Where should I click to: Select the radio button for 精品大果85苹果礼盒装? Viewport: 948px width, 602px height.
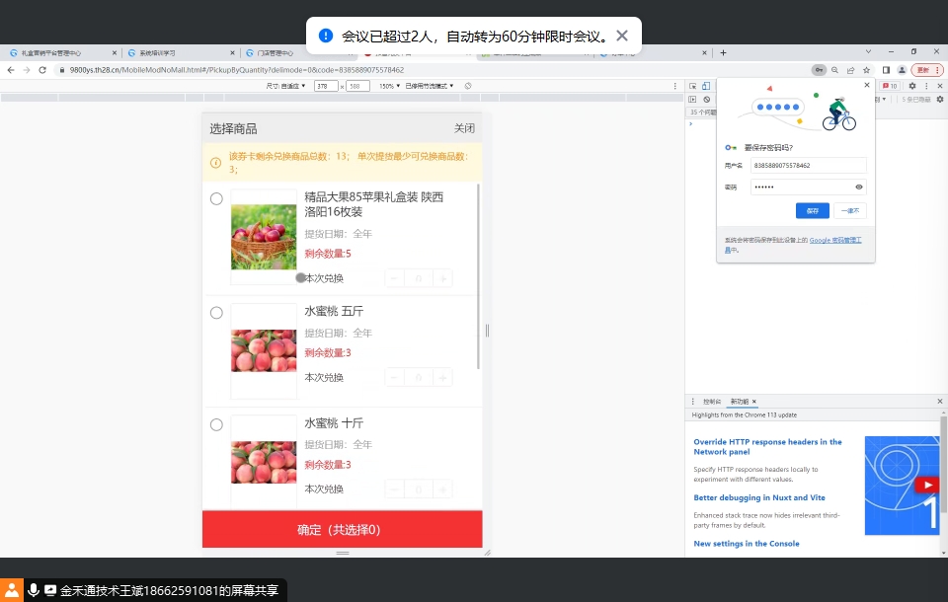(x=216, y=199)
